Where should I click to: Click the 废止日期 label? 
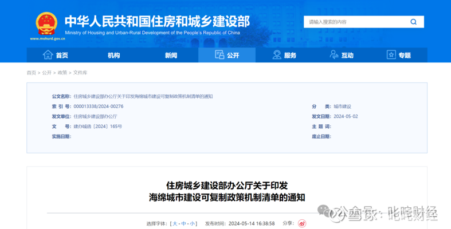click(x=321, y=136)
